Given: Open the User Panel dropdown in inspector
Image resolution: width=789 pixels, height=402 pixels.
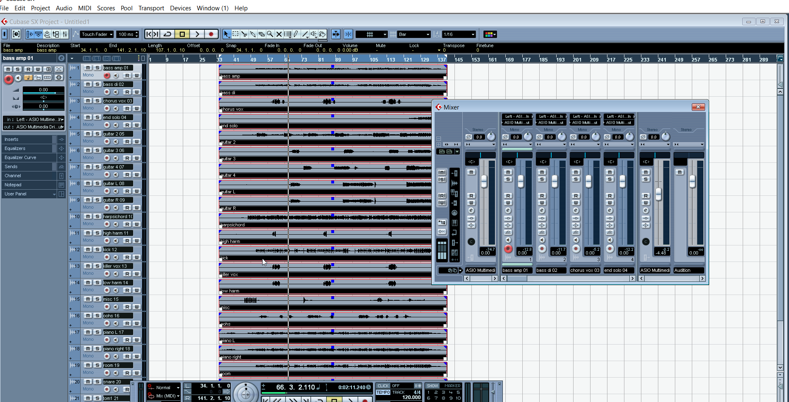Looking at the screenshot, I should [29, 194].
